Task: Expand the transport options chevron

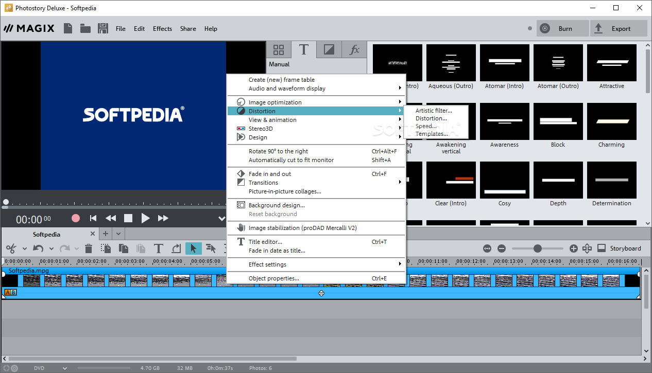Action: [221, 219]
